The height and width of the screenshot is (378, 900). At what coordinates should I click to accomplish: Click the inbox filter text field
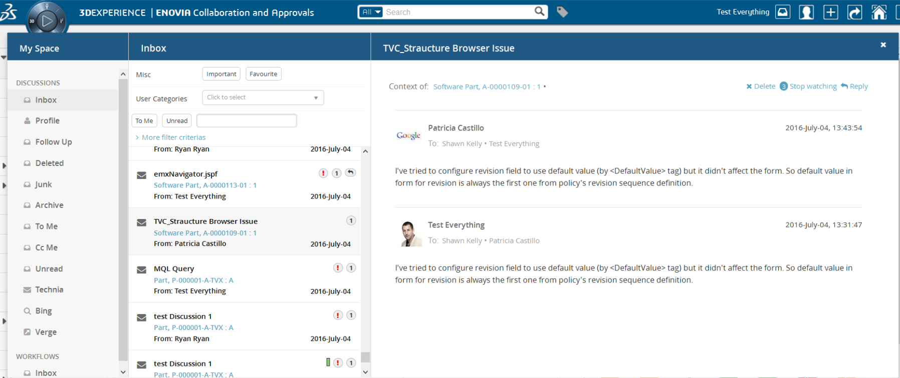(x=247, y=121)
